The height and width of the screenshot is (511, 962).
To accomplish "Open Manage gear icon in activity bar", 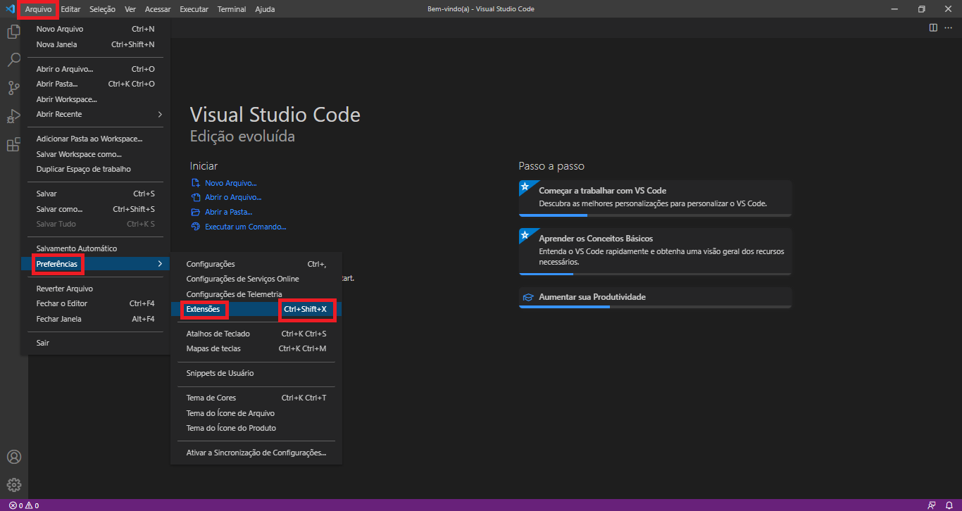I will coord(14,485).
